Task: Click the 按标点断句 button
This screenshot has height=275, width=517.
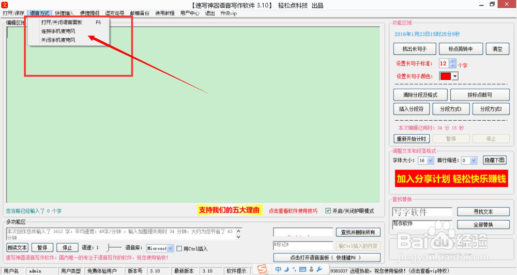Action: [x=480, y=95]
